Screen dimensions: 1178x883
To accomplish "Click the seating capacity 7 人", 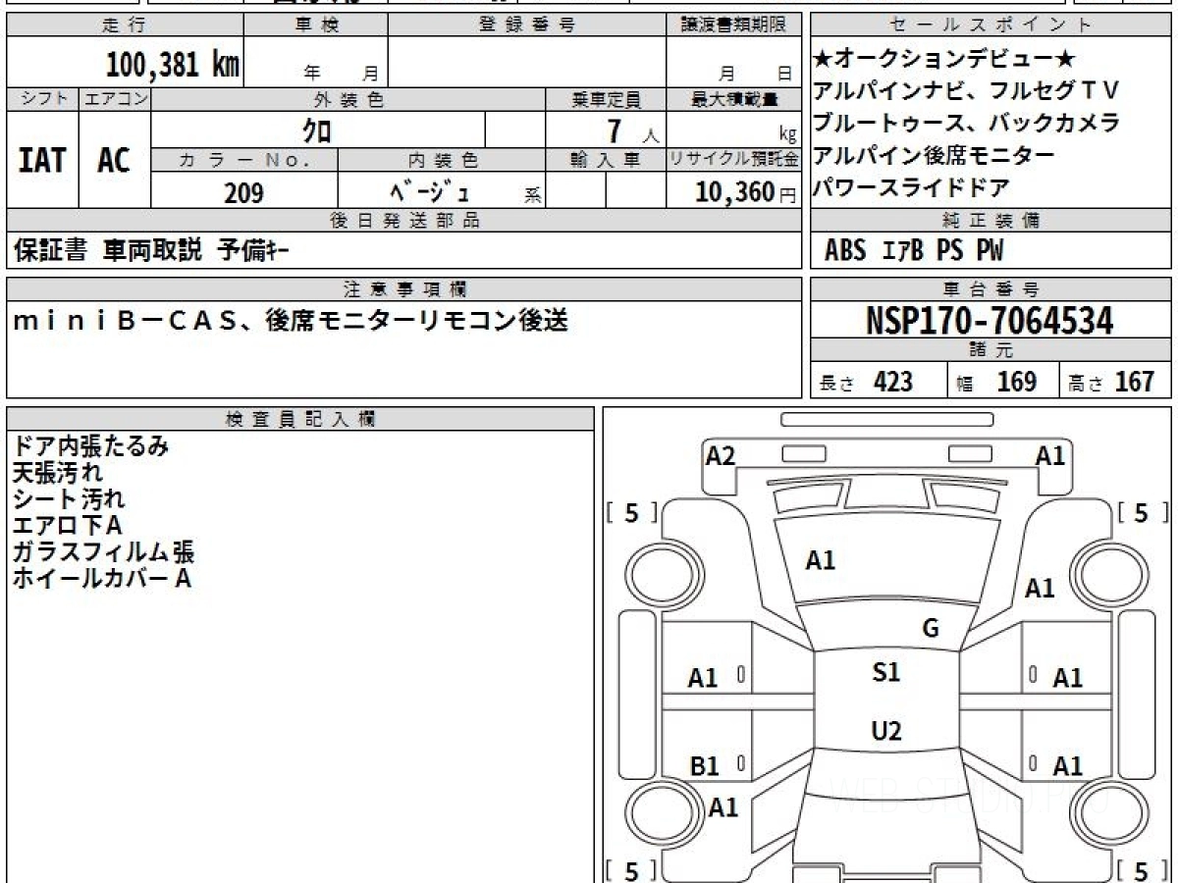I will [633, 130].
